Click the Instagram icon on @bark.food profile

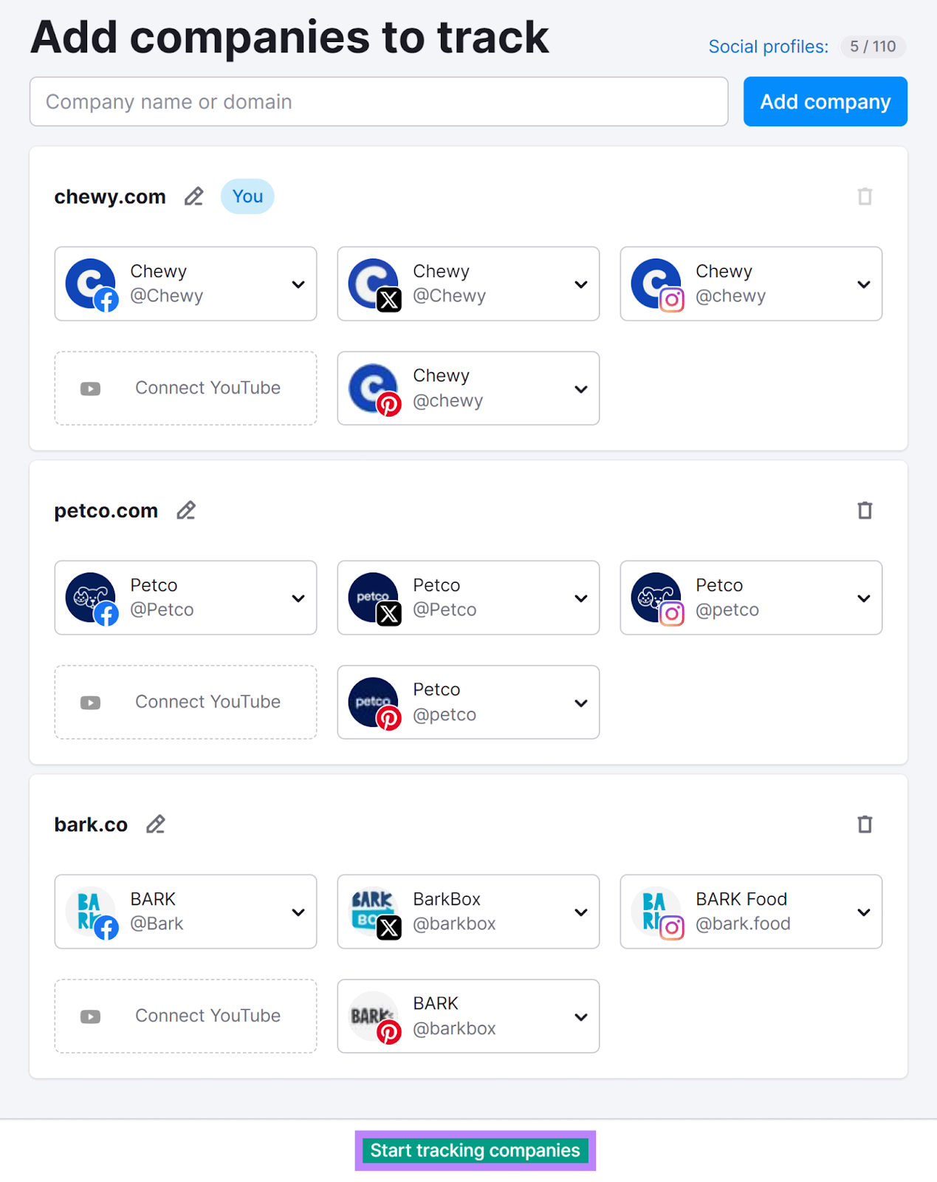coord(672,928)
